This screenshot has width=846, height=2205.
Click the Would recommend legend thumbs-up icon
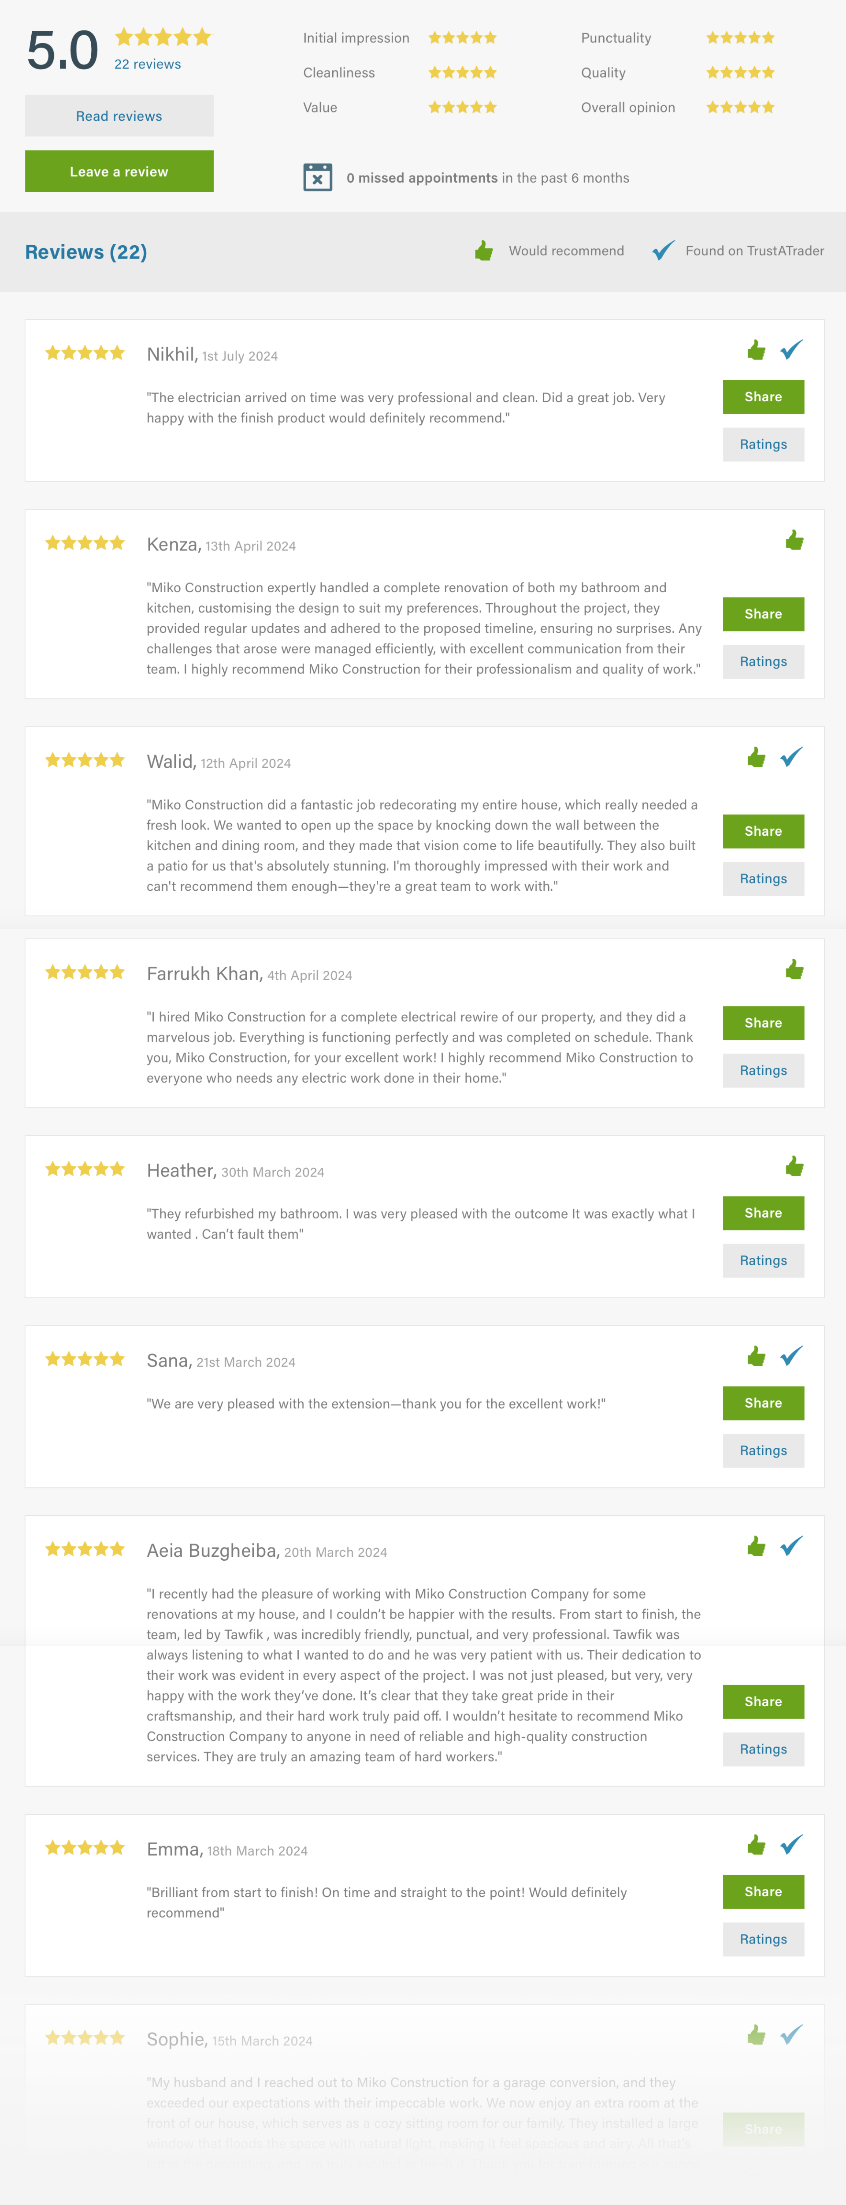pyautogui.click(x=484, y=251)
